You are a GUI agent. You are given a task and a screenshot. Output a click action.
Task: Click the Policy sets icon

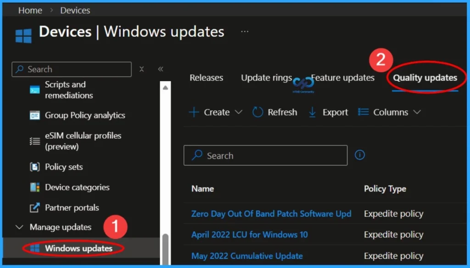36,167
